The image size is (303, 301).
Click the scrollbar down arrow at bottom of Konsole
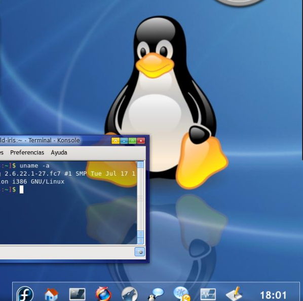click(x=140, y=241)
